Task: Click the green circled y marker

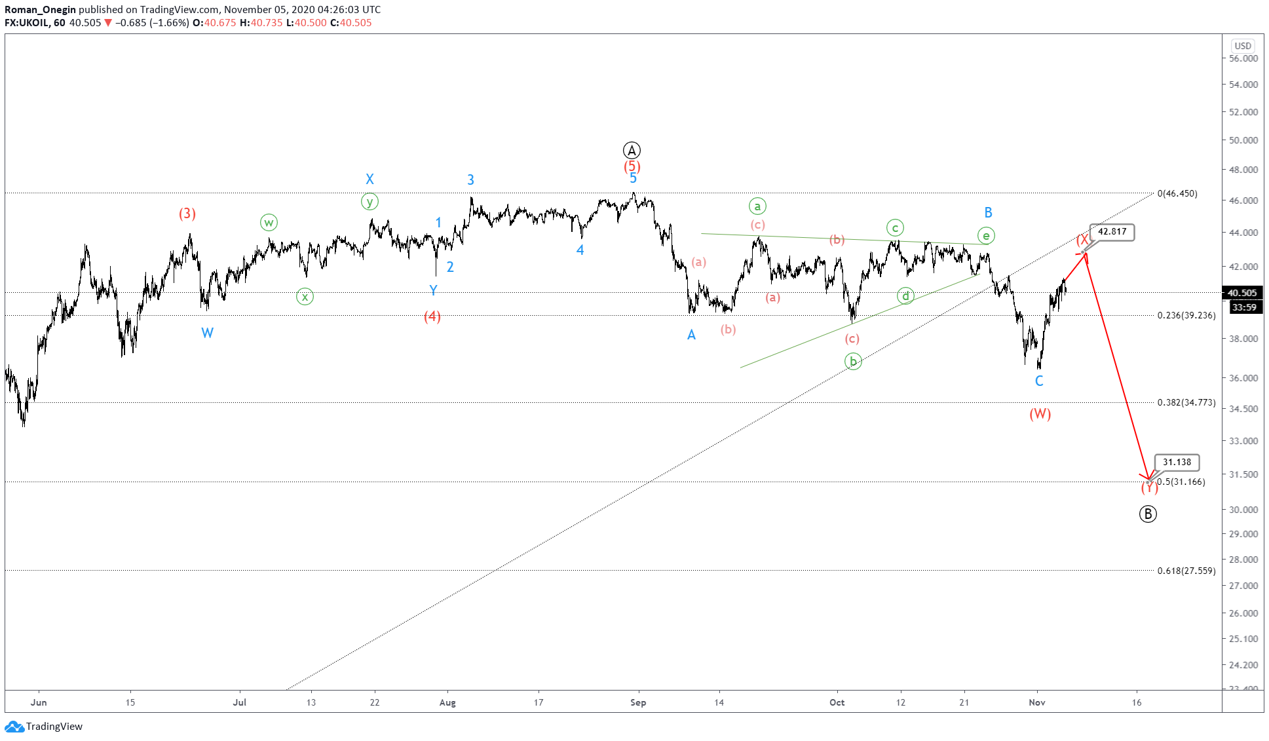Action: pyautogui.click(x=369, y=202)
